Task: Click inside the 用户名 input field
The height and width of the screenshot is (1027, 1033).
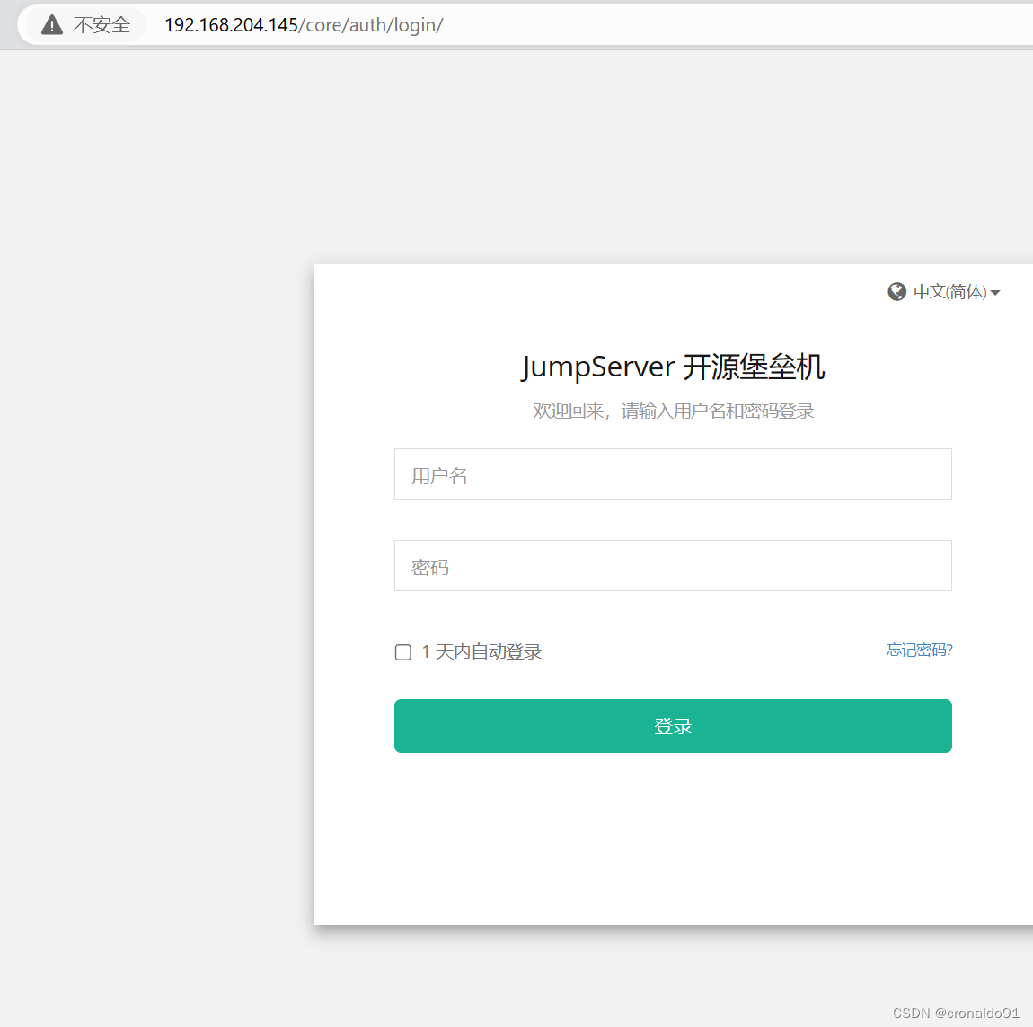Action: [x=673, y=474]
